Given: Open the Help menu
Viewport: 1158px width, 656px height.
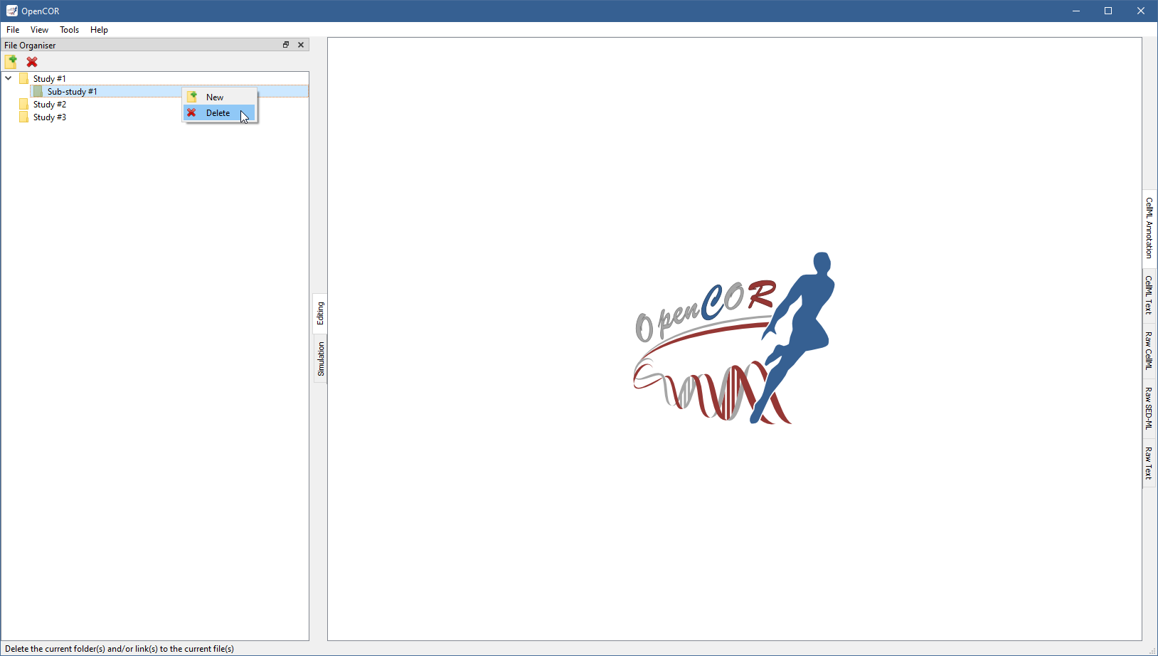Looking at the screenshot, I should pyautogui.click(x=99, y=30).
